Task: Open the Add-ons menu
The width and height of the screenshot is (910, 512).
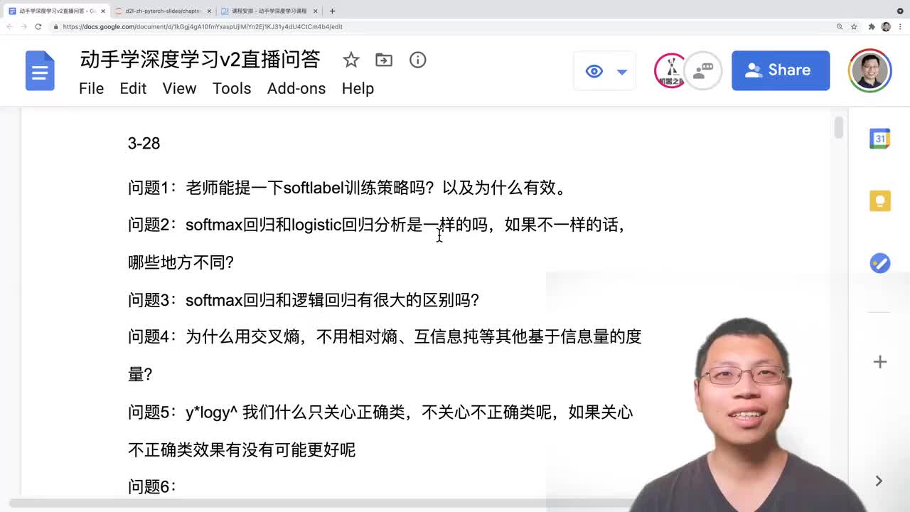Action: click(x=296, y=88)
